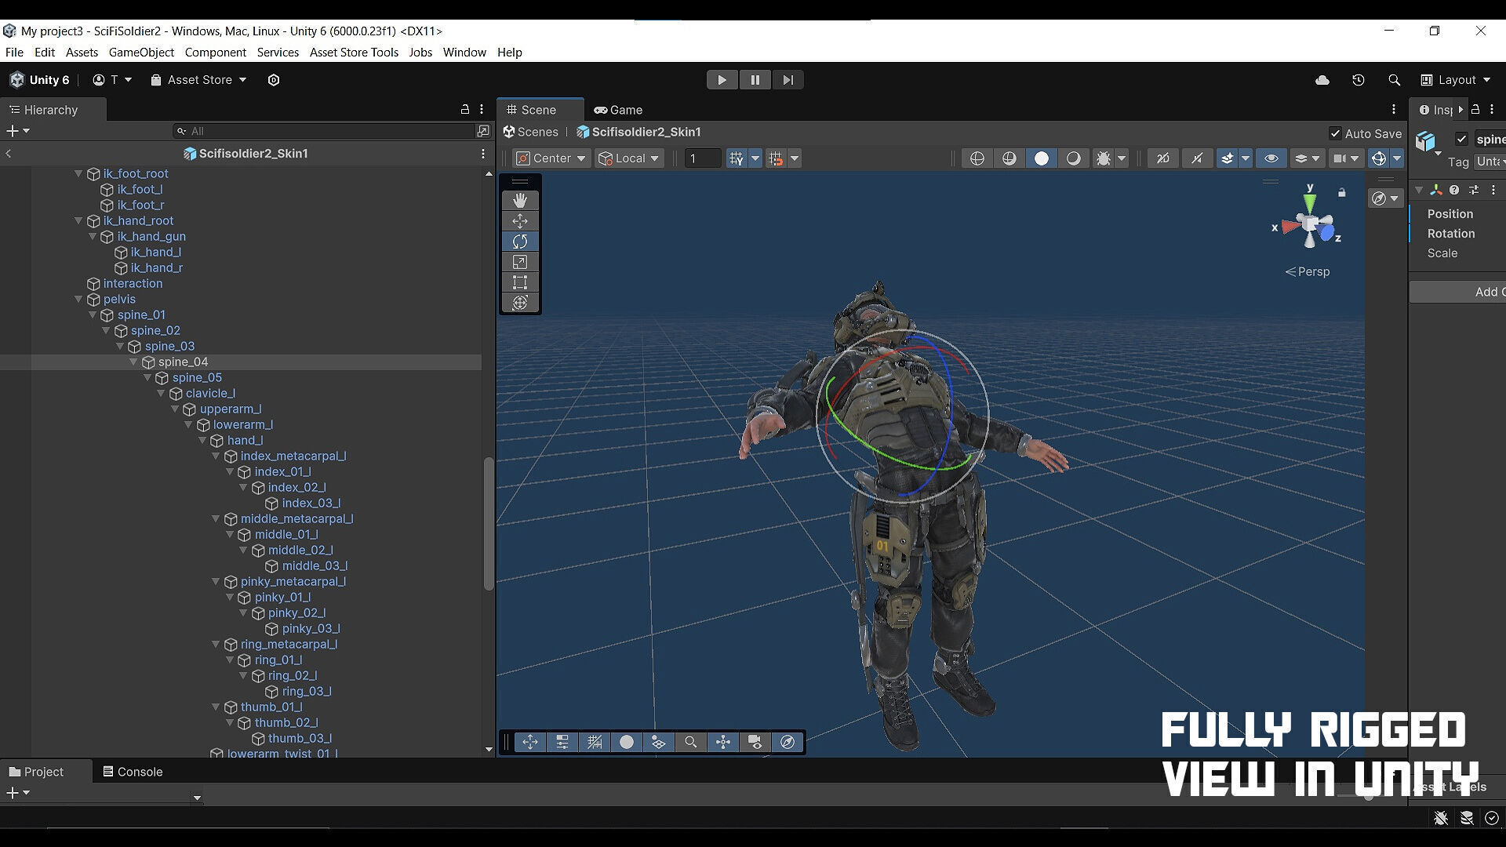
Task: Select the Hand view tool
Action: [x=520, y=201]
